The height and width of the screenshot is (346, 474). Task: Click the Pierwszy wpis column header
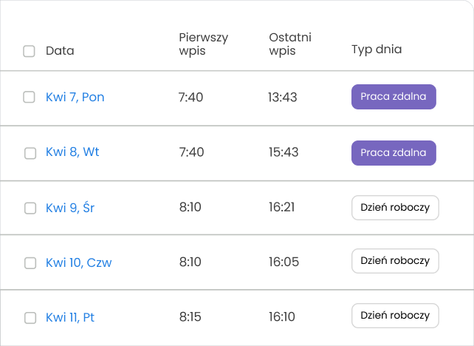203,44
